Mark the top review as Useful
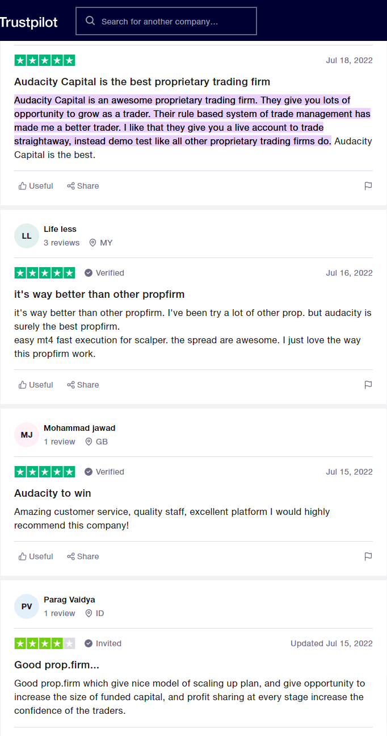 36,186
